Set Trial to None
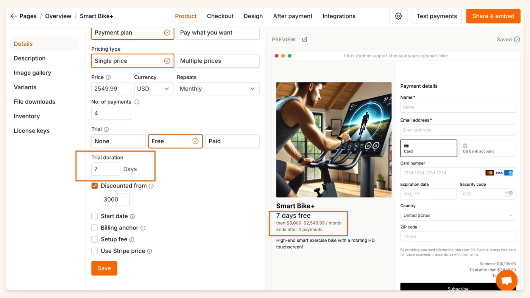 [118, 141]
